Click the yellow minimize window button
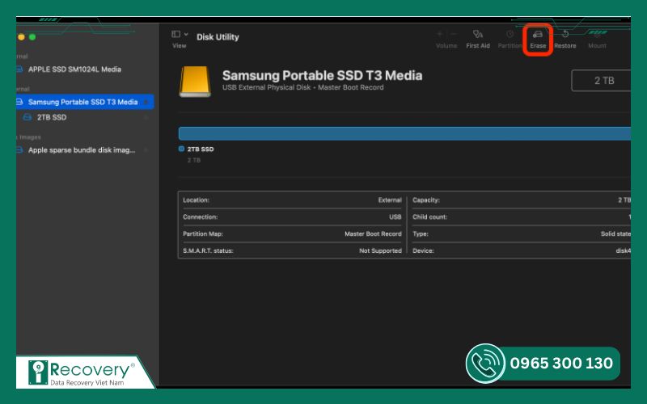 pyautogui.click(x=22, y=37)
